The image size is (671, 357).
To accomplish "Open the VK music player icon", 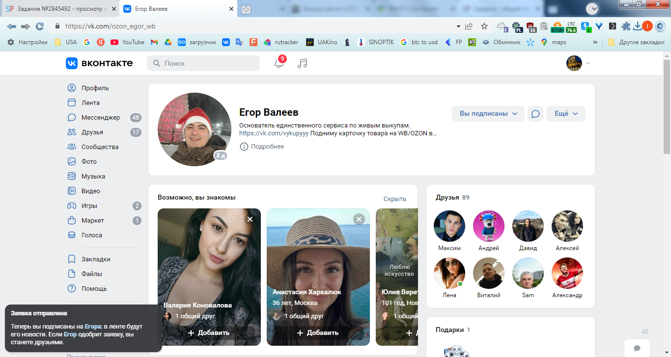I will [302, 63].
